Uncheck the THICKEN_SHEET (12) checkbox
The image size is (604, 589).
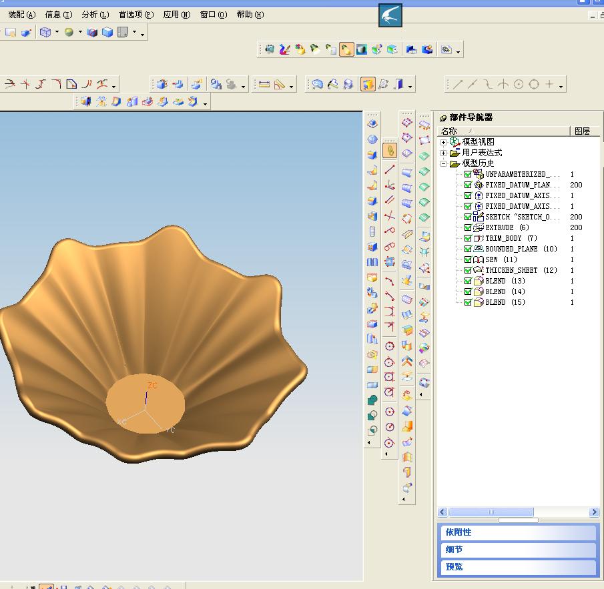(468, 270)
